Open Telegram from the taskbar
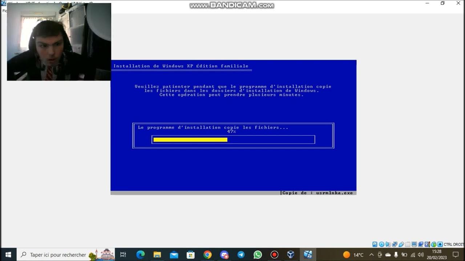This screenshot has width=465, height=261. point(241,254)
